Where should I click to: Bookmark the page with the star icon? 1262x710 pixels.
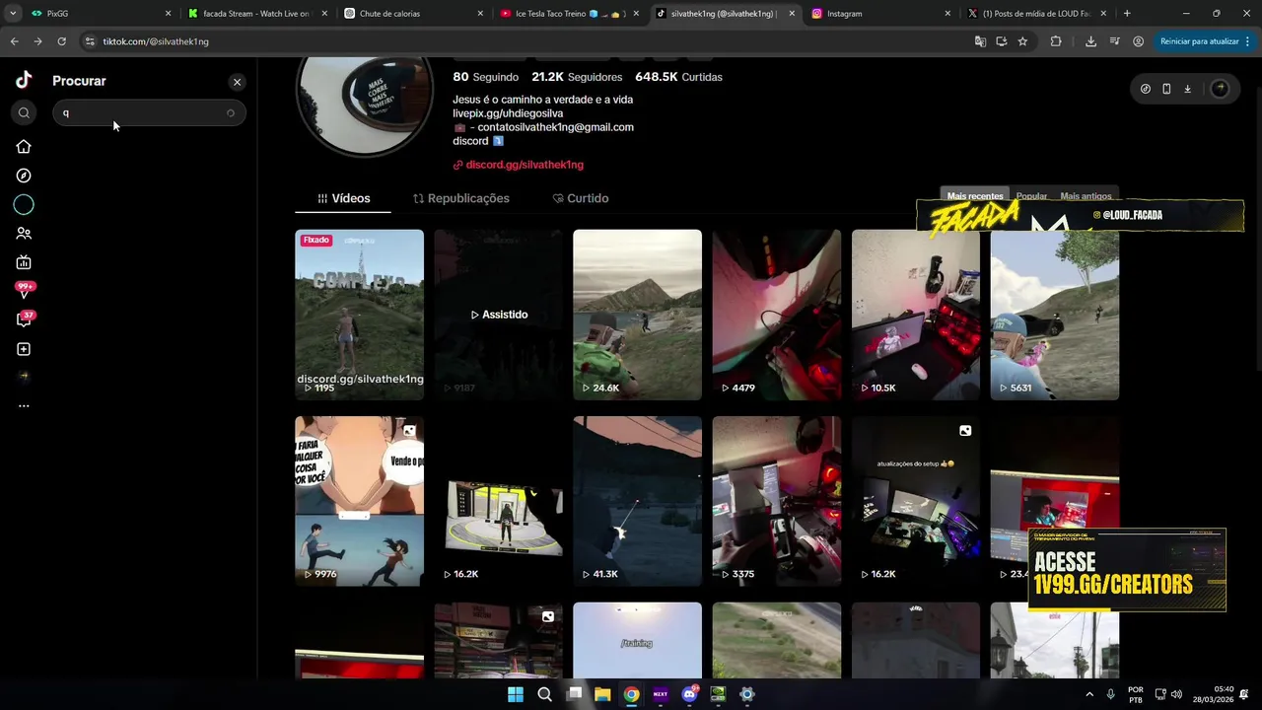(1022, 41)
